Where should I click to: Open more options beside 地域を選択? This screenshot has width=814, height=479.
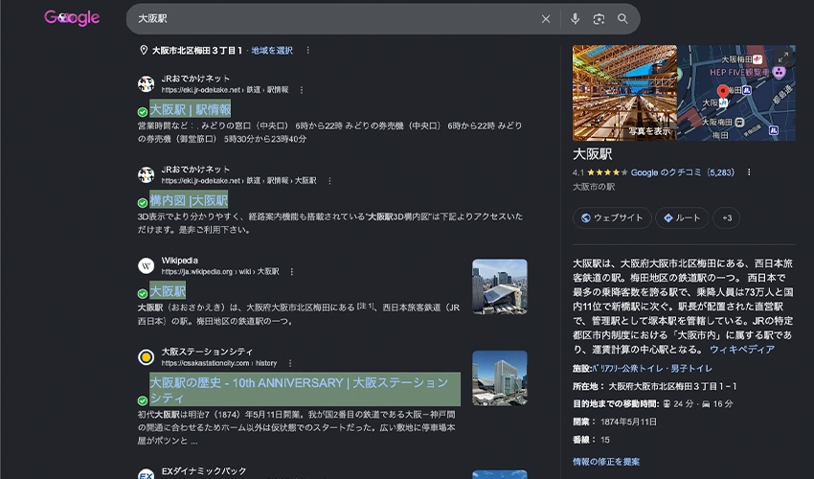tap(307, 51)
